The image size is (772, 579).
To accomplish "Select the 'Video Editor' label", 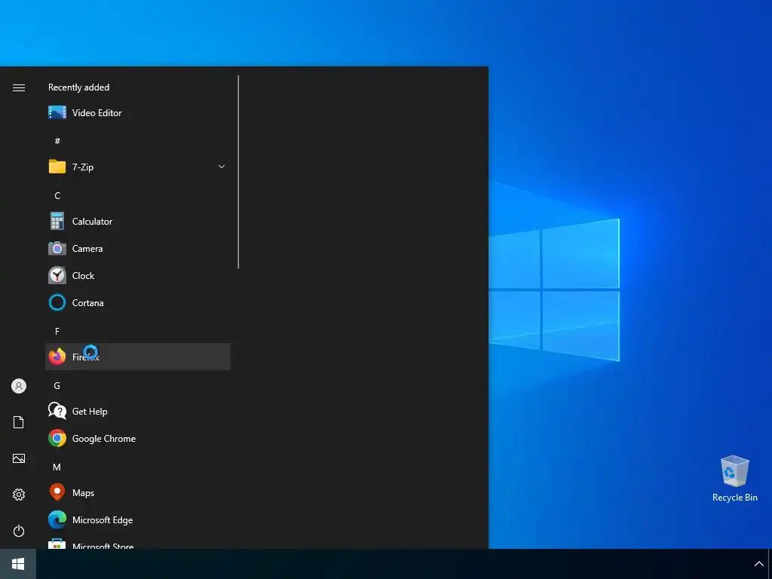I will (97, 113).
